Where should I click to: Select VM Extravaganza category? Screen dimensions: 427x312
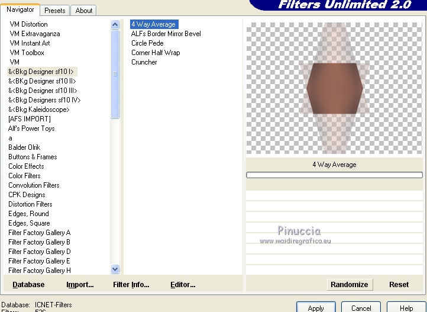click(35, 34)
